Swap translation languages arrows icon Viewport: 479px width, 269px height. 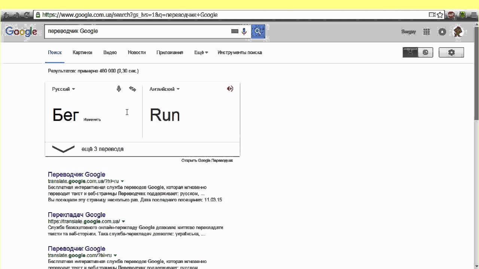132,89
